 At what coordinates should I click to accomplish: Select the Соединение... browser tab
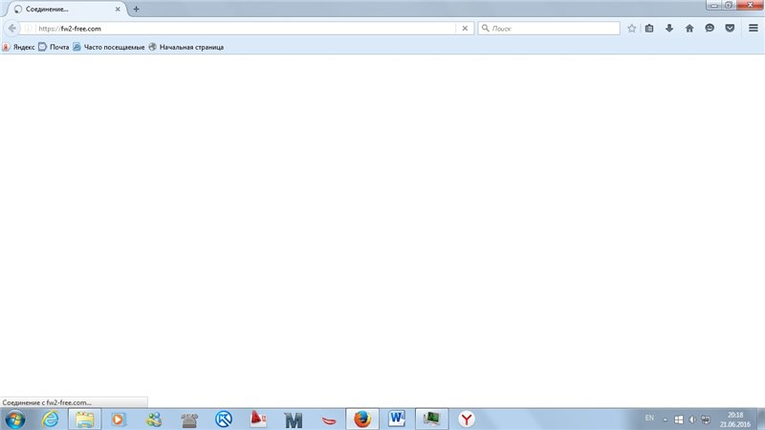(x=67, y=9)
